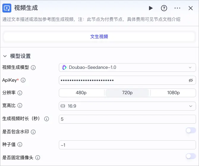Show info for 是否包含水印
Viewport: 199px width, 166px height.
(33, 132)
